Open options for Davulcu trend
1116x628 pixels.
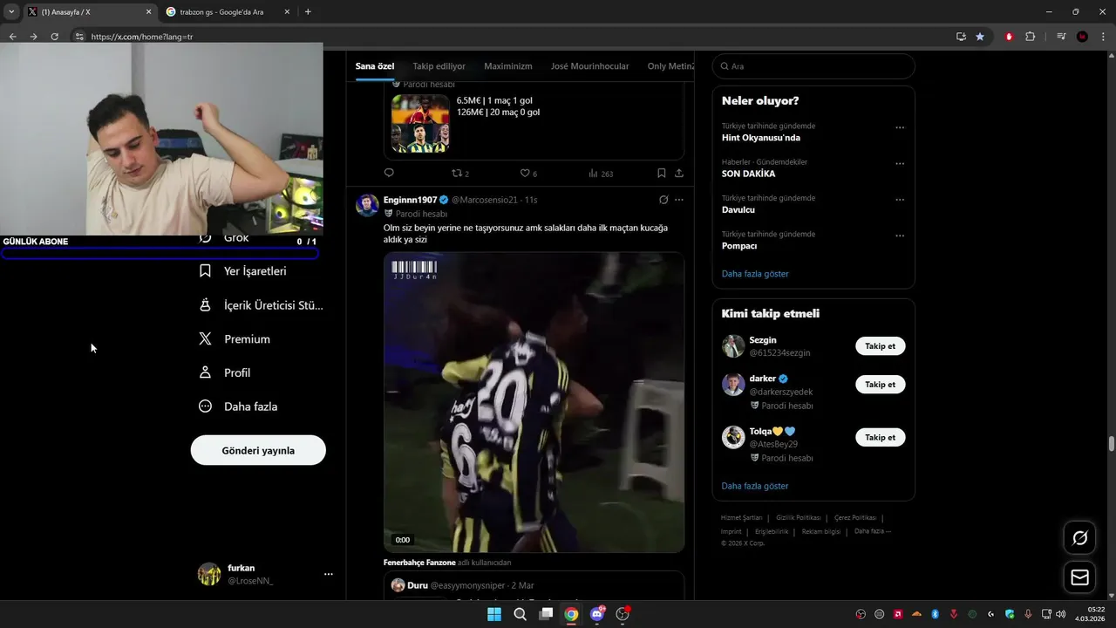click(900, 200)
